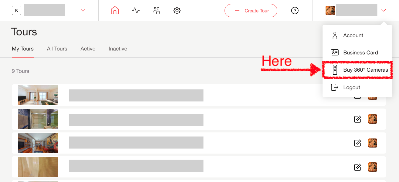Click the Create Tour button

click(x=251, y=11)
